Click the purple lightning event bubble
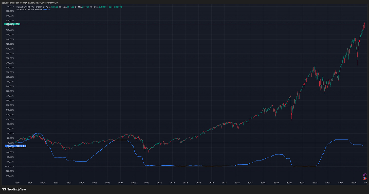Screen dimensions: 369x194 (x=365, y=175)
